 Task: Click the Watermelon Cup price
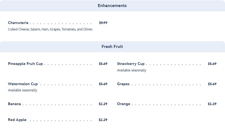point(103,84)
